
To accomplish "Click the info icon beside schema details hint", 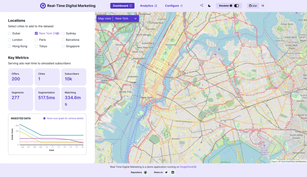I will (x=44, y=118).
